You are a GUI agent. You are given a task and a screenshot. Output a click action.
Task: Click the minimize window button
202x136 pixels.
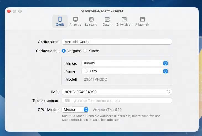pos(14,11)
